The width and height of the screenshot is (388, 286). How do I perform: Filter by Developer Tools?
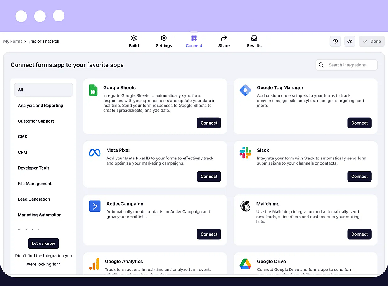tap(34, 168)
